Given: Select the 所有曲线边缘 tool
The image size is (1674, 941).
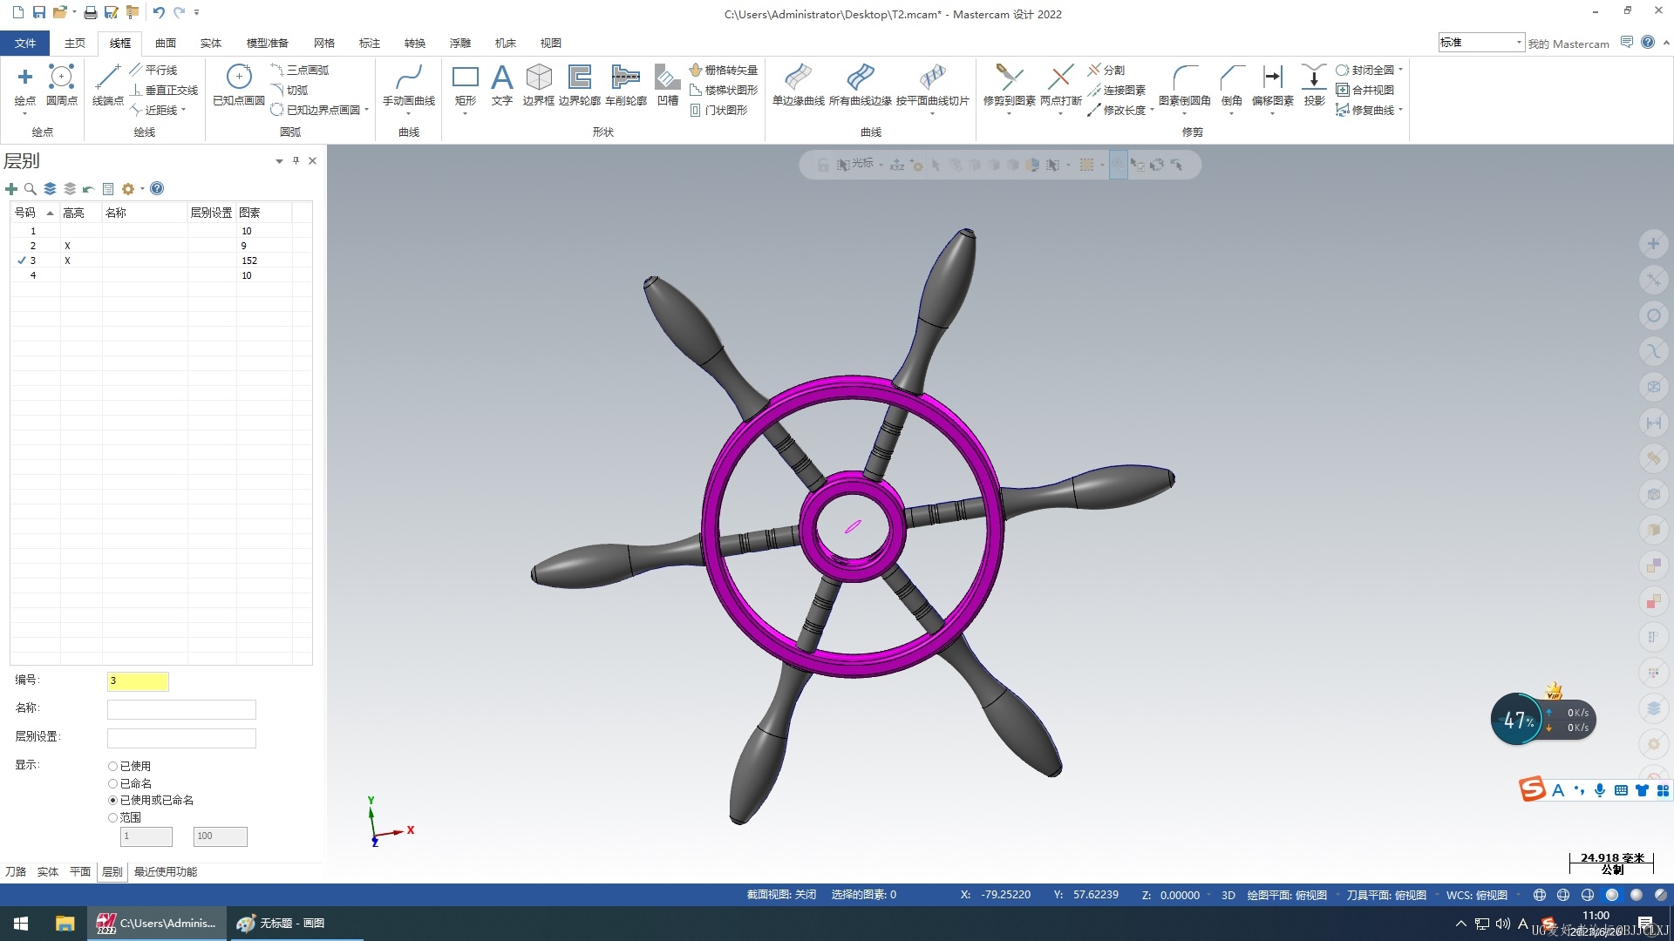Looking at the screenshot, I should click(x=861, y=85).
